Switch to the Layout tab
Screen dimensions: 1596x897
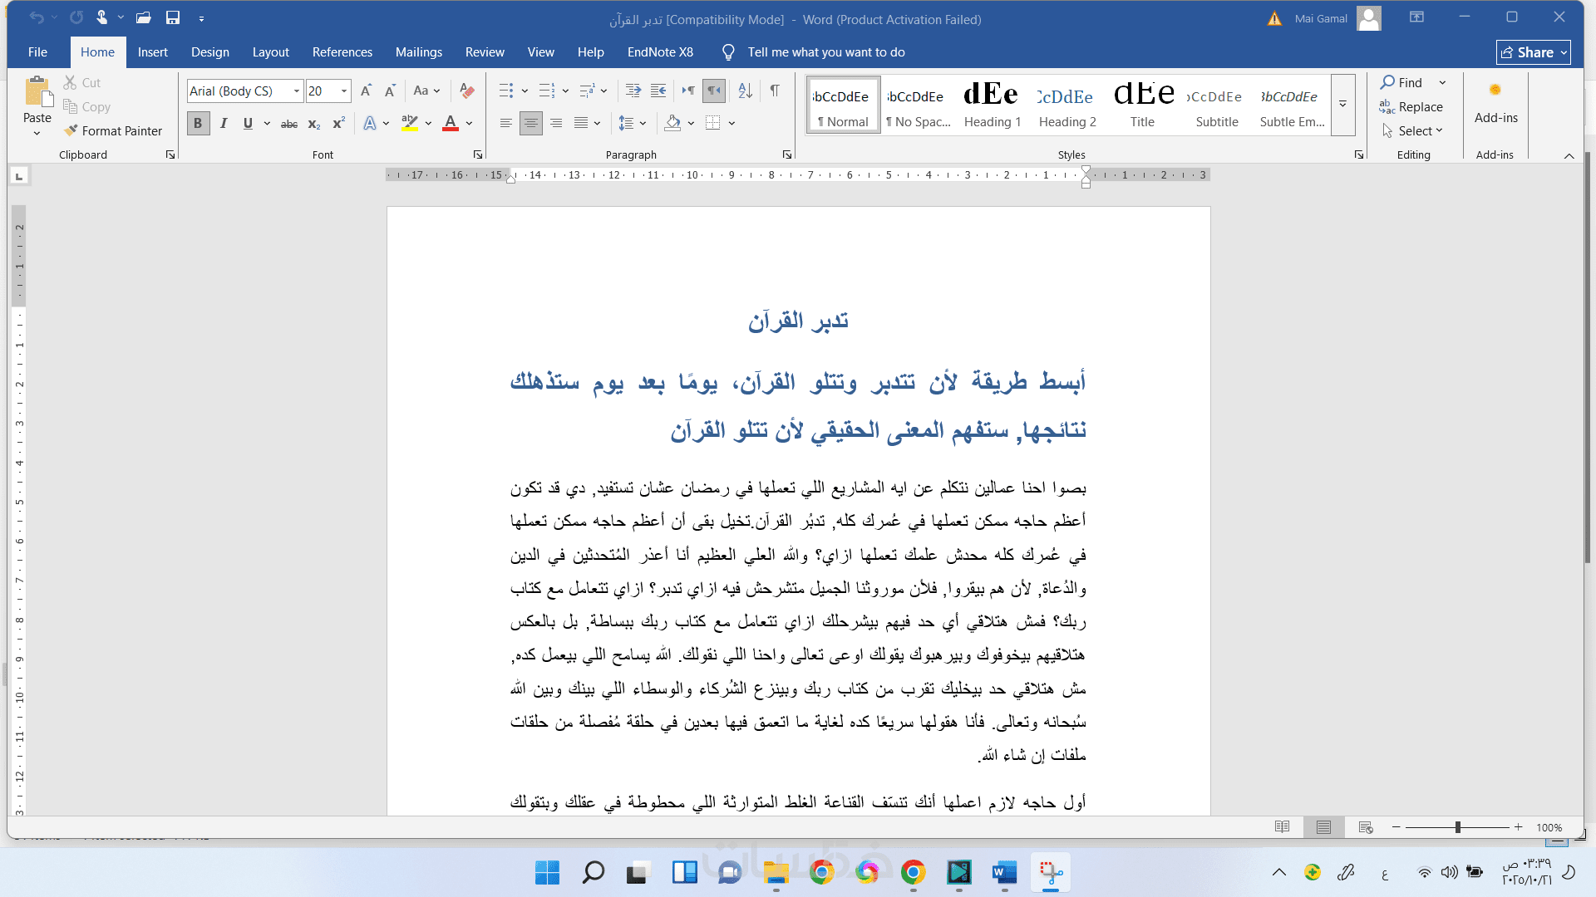(x=270, y=51)
